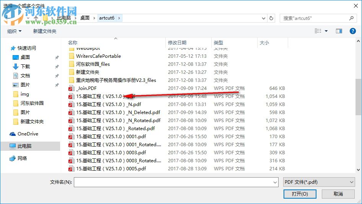Viewport: 362px width, 204px height.
Task: Select the 河东软件园_files folder icon
Action: click(x=72, y=64)
